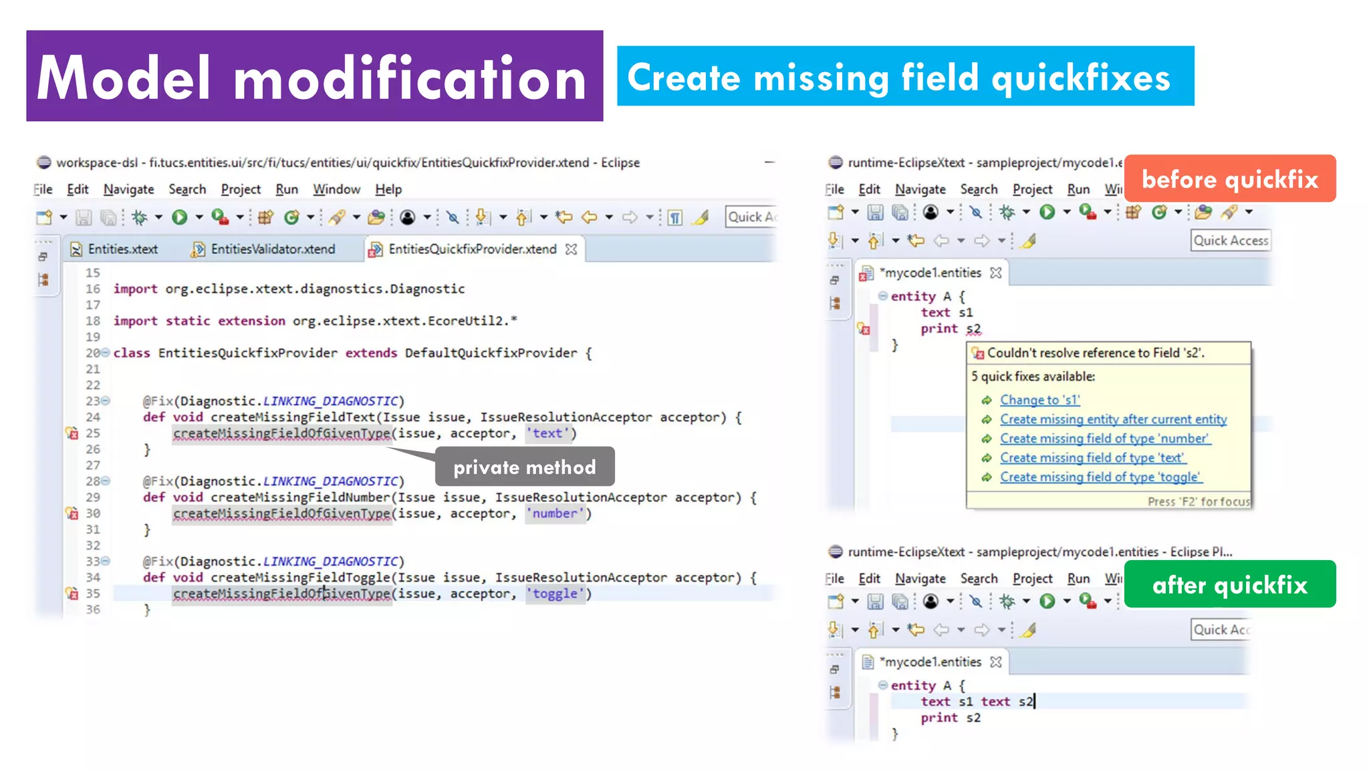Click error marker on line 35
Screen dimensions: 1369x770
tap(72, 594)
